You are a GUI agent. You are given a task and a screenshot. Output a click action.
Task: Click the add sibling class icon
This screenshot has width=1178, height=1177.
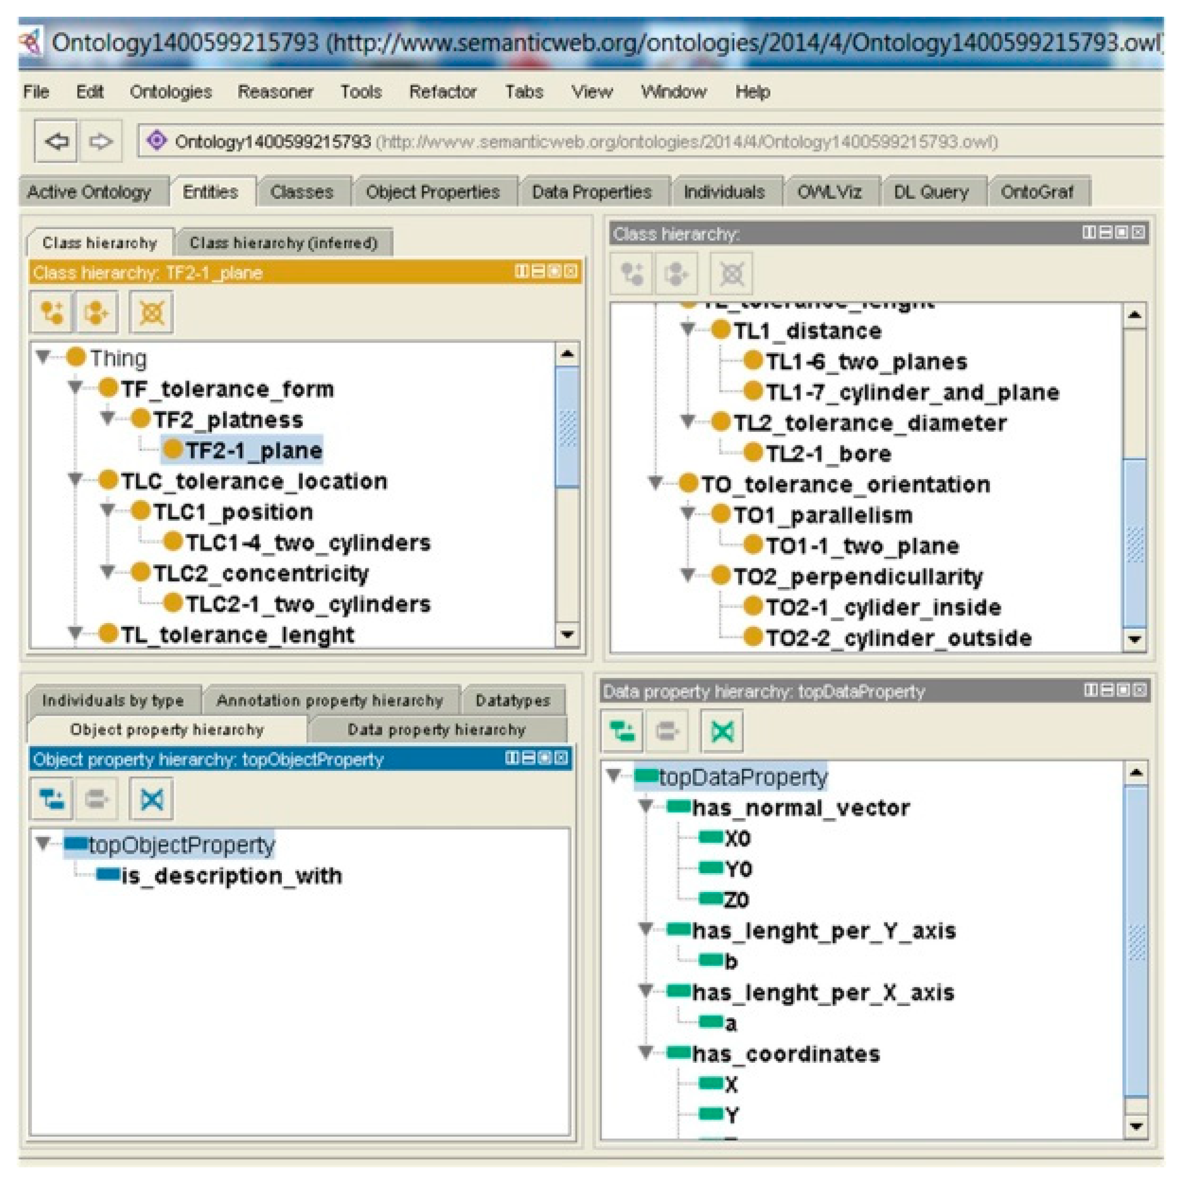pos(96,313)
